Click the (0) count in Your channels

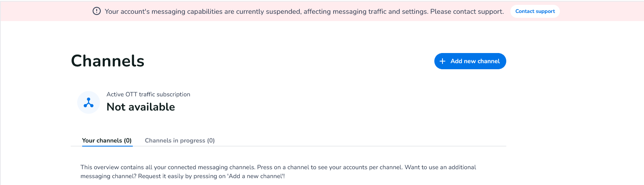click(x=128, y=140)
